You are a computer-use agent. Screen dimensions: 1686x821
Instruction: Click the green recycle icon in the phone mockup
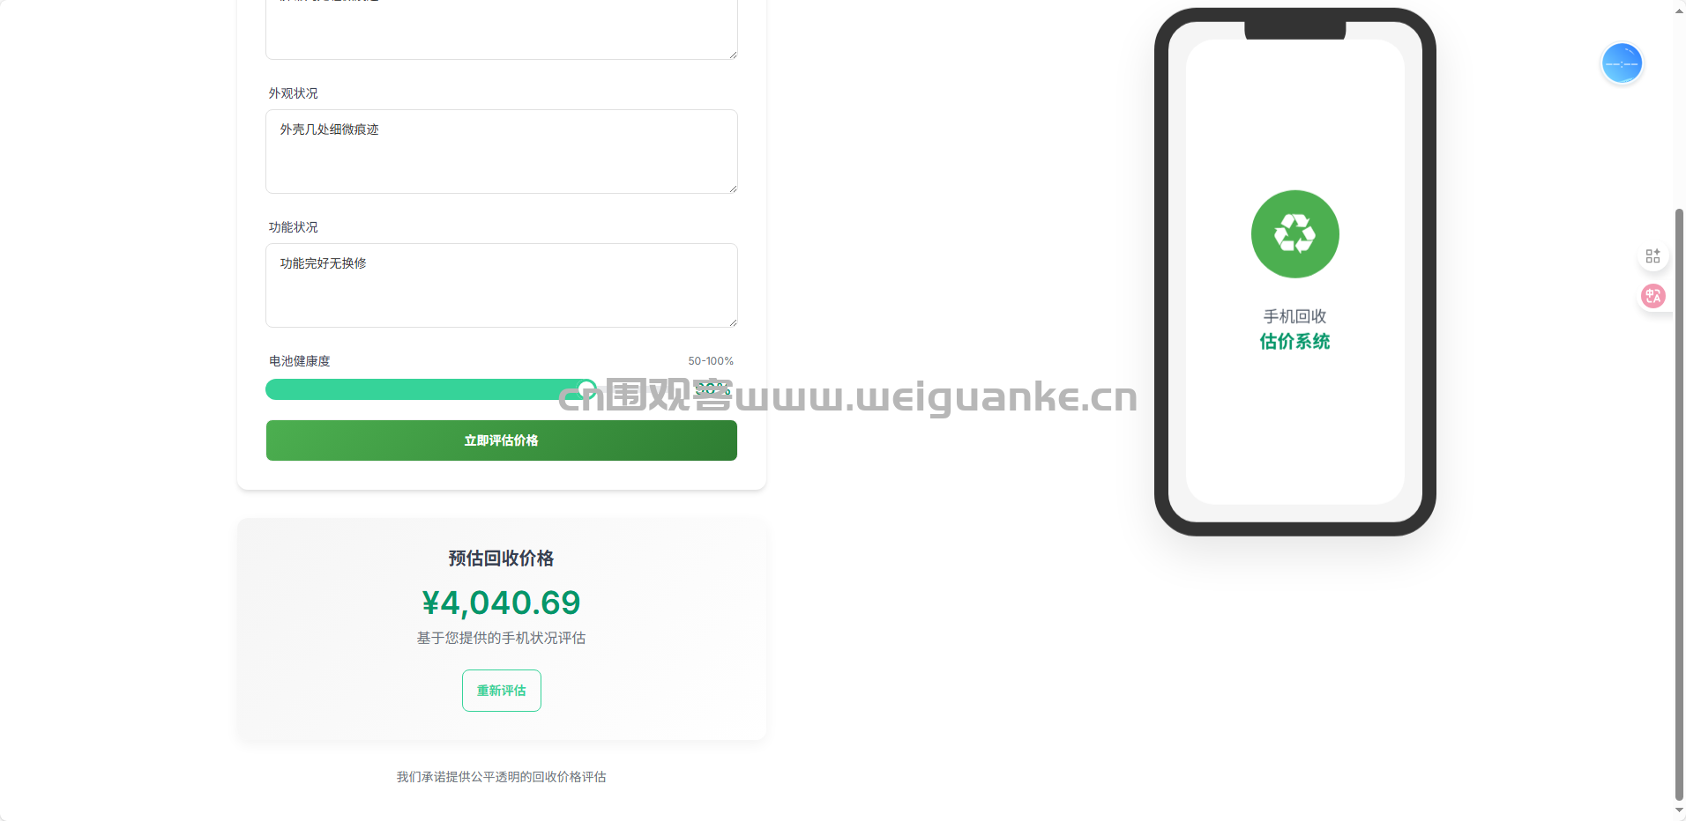[x=1294, y=234]
